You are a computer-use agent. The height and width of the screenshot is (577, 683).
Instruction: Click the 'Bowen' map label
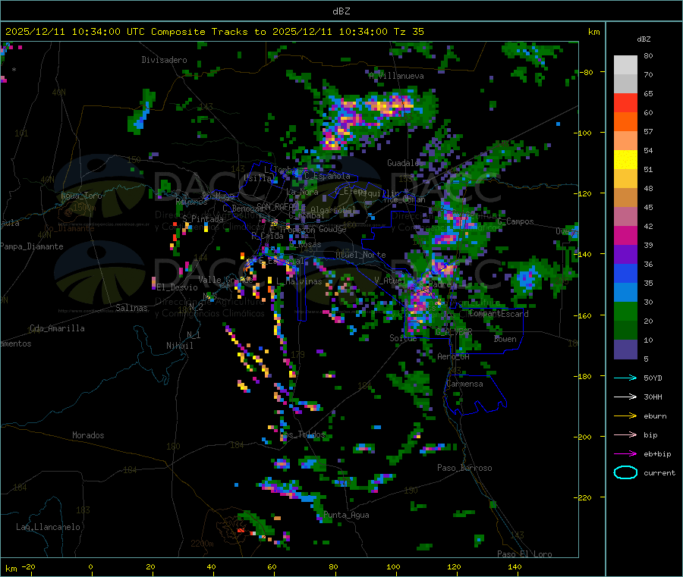[x=505, y=339]
